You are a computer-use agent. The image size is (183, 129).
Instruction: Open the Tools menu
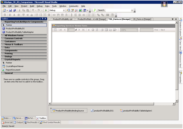coord(54,6)
